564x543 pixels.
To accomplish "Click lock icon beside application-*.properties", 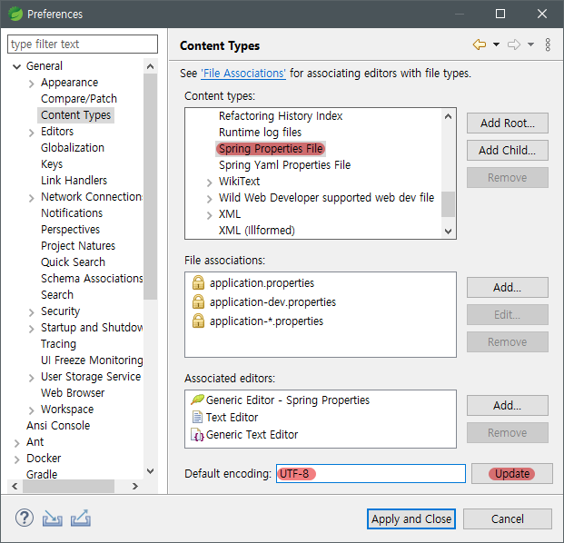I will click(x=198, y=321).
